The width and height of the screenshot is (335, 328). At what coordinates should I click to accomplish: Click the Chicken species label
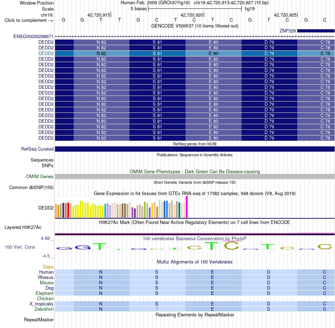coord(45,298)
